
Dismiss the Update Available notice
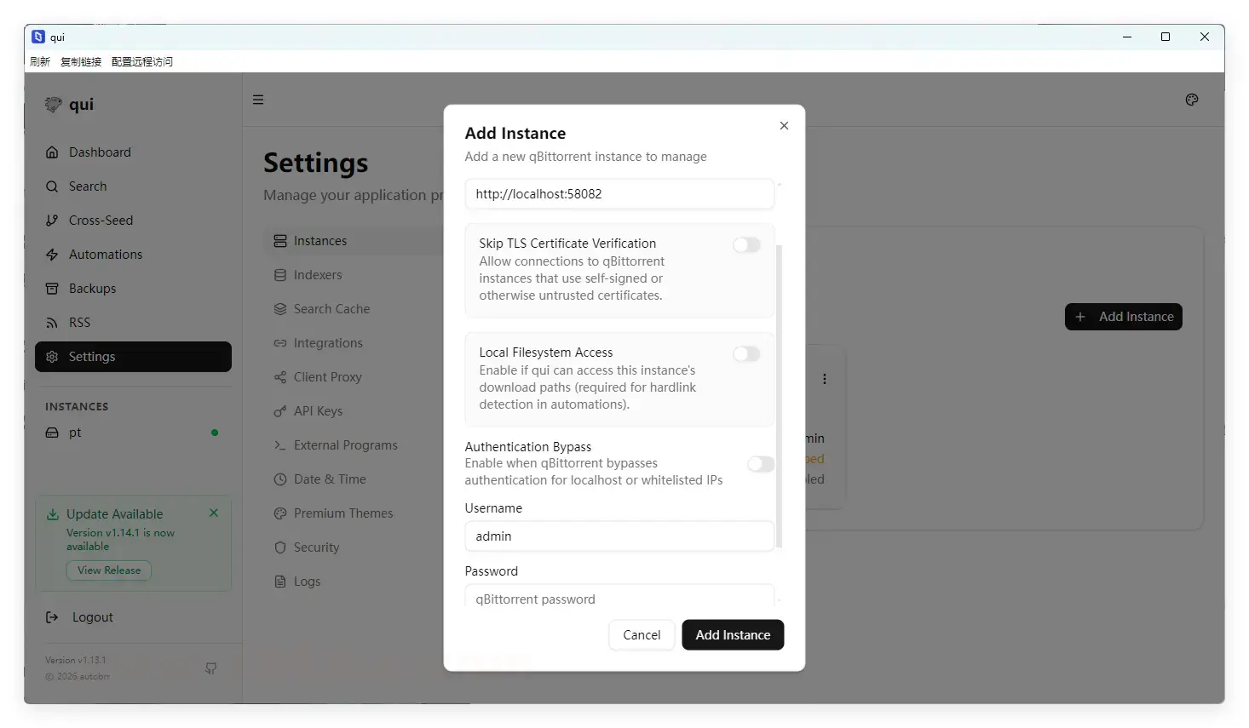pyautogui.click(x=214, y=513)
